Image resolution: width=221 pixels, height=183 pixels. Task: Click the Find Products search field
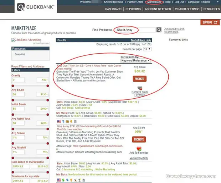click(x=136, y=30)
